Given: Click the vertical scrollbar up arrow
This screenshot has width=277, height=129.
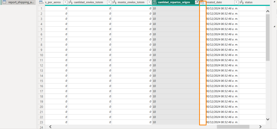Looking at the screenshot, I should (x=268, y=11).
